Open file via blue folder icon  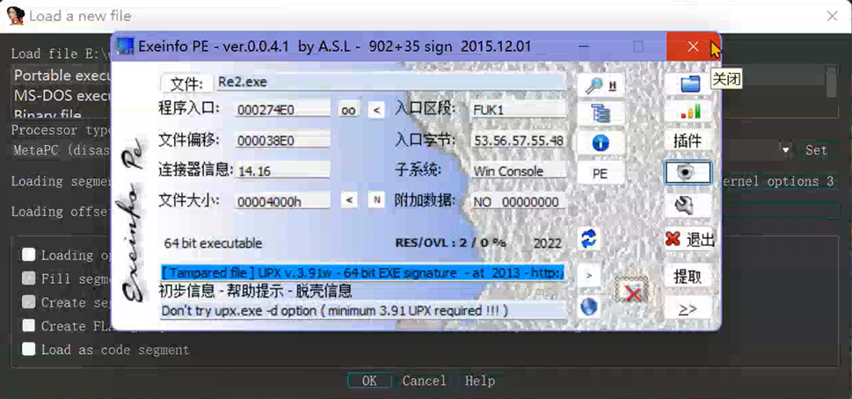689,83
